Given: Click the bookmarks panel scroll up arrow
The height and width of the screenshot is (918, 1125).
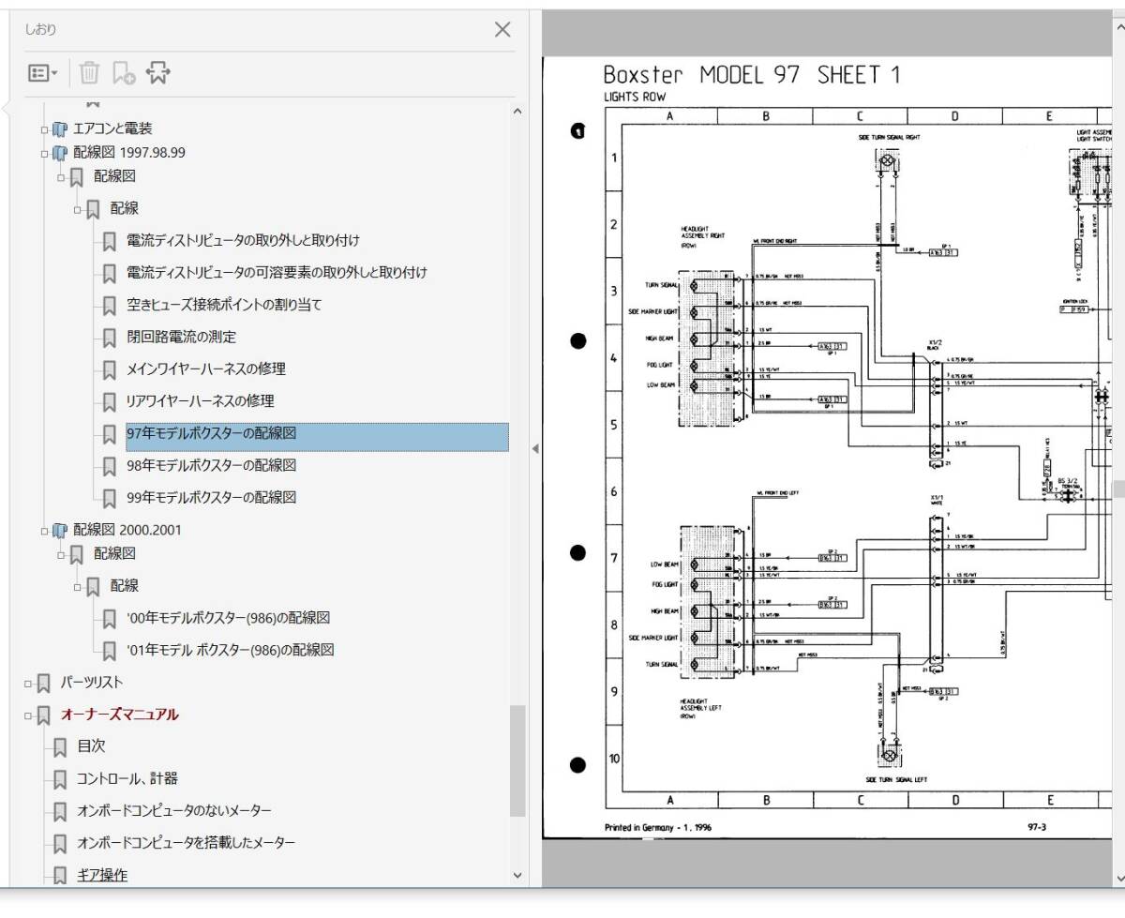Looking at the screenshot, I should (517, 112).
